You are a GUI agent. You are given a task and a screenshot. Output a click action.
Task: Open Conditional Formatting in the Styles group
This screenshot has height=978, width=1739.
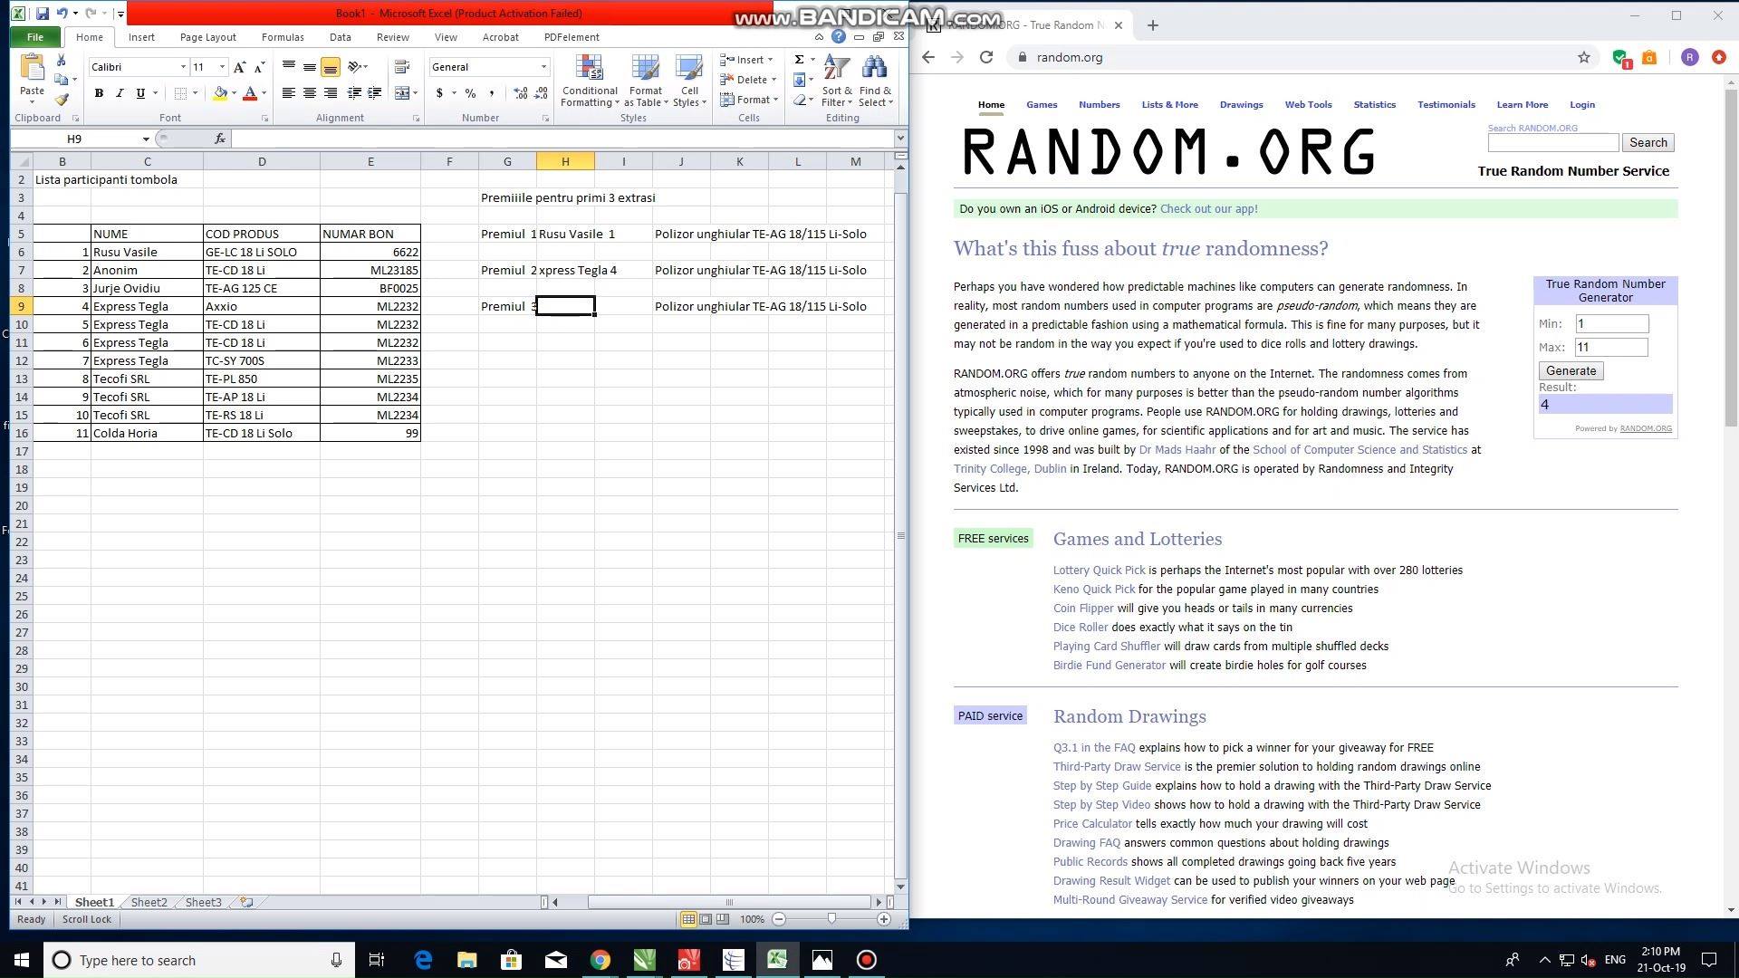[590, 81]
